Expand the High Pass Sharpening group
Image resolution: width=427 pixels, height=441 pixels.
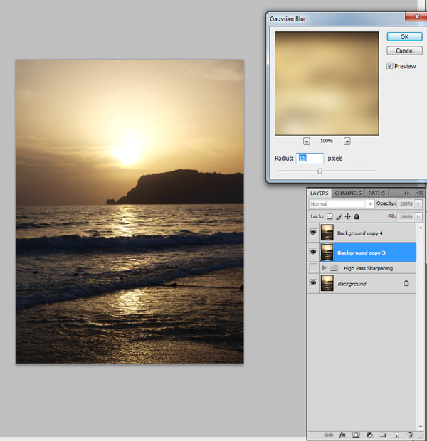point(325,267)
